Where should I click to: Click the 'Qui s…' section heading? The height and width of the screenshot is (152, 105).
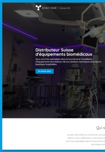coord(101,128)
